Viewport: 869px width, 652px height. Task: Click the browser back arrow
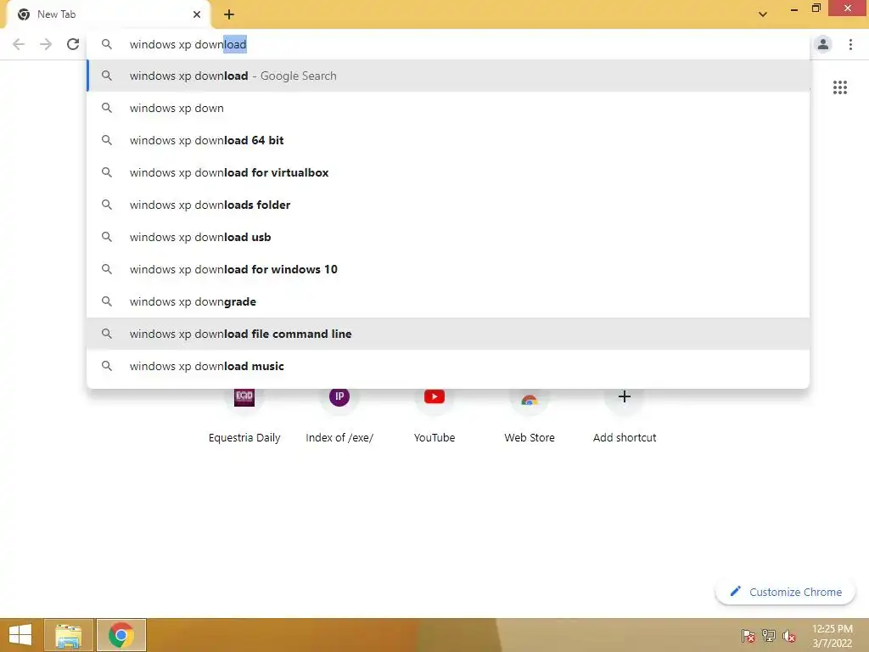(x=19, y=44)
